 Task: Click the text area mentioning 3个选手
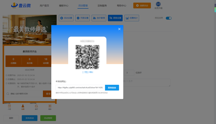(x=147, y=83)
